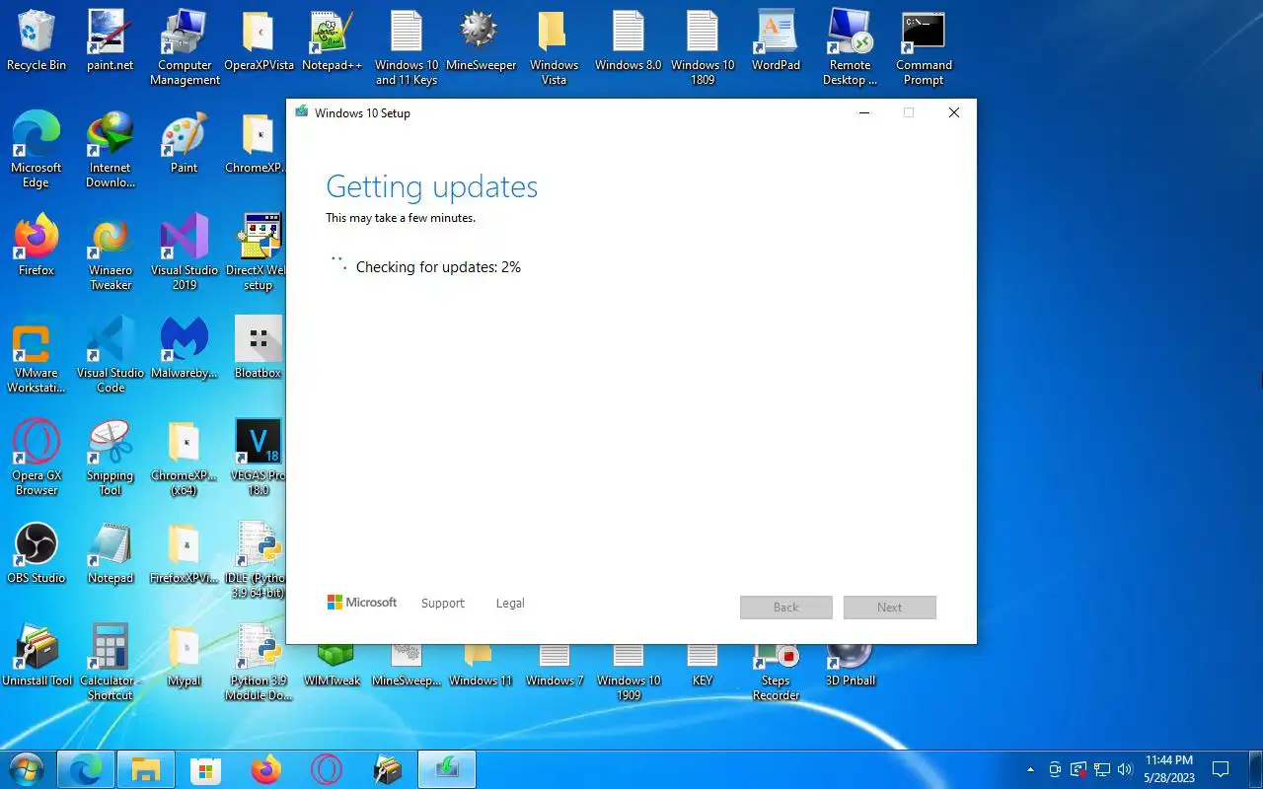Select the Windows 10 and 11 Keys file
This screenshot has width=1263, height=789.
pos(407,48)
